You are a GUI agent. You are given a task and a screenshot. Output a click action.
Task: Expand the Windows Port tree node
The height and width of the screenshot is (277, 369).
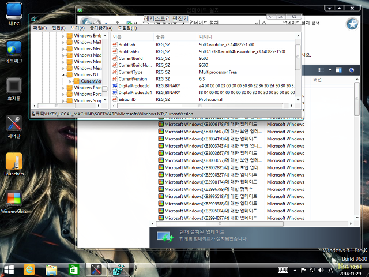(x=63, y=95)
